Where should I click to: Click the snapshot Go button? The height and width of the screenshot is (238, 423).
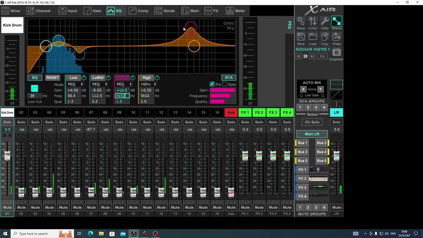point(323,57)
